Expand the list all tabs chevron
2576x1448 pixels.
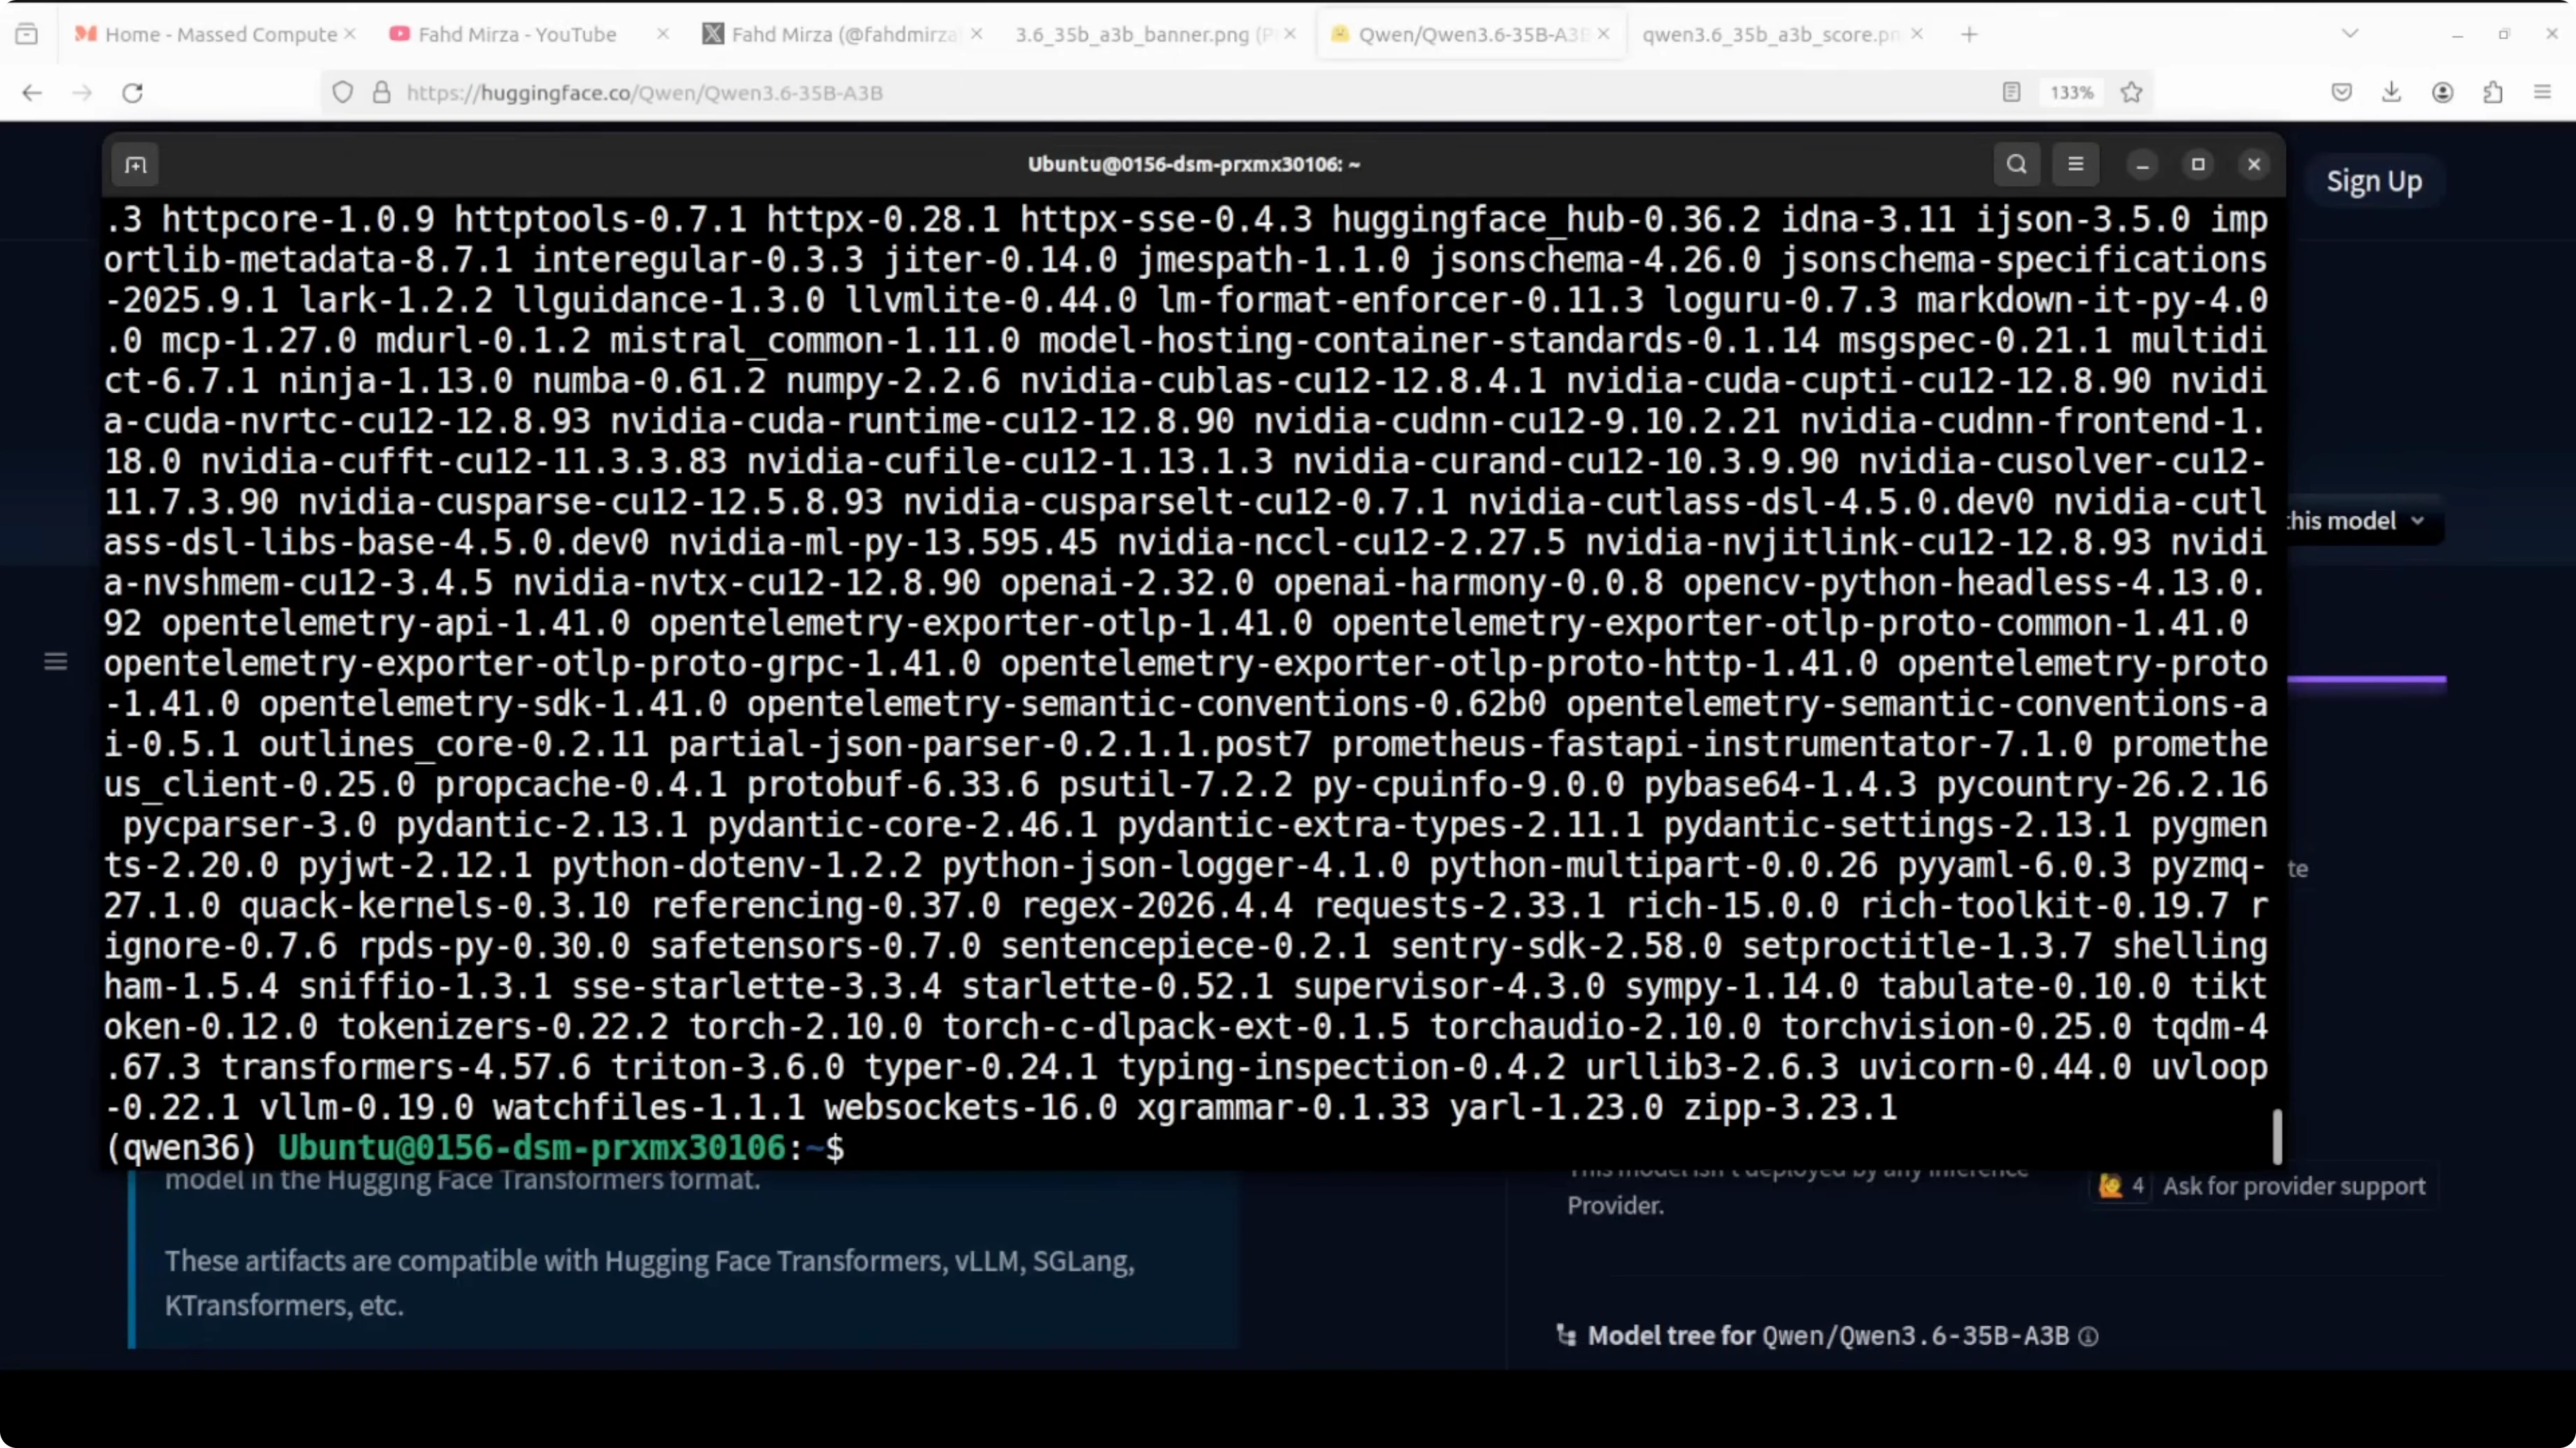tap(2350, 34)
